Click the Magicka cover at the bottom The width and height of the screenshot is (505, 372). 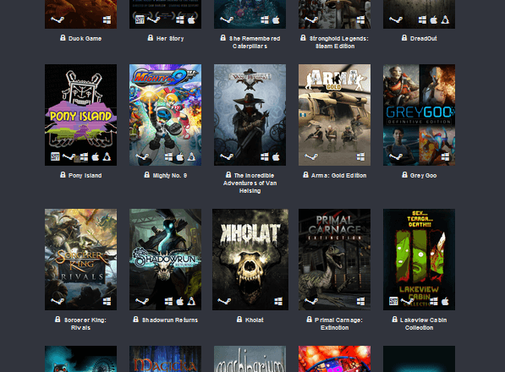pyautogui.click(x=165, y=358)
